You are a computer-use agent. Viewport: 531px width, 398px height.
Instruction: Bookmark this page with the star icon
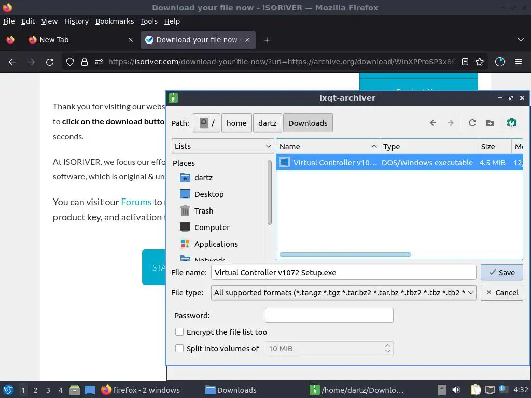pyautogui.click(x=480, y=62)
